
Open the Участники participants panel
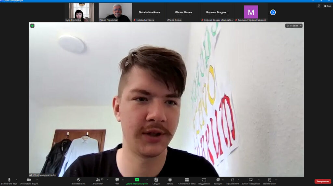click(x=98, y=180)
